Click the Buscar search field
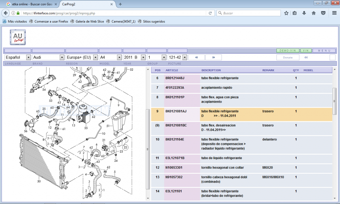The width and height of the screenshot is (340, 204). pos(249,13)
